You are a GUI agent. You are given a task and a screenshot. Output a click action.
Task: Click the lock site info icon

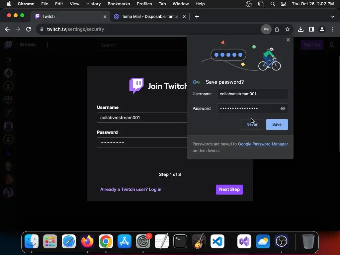pyautogui.click(x=42, y=29)
